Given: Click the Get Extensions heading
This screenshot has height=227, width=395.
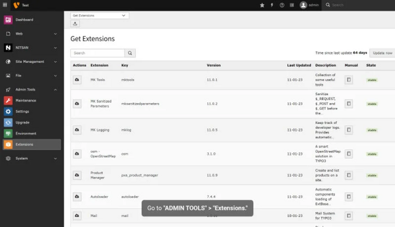Looking at the screenshot, I should point(93,39).
